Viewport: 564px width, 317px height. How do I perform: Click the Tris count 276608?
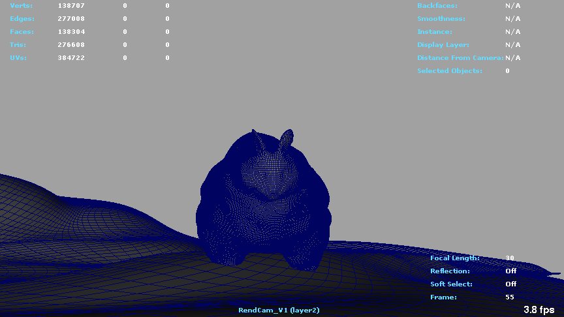(x=71, y=44)
